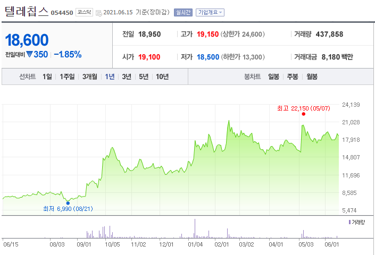Click the 14,807 price axis label
Image resolution: width=375 pixels, height=255 pixels.
click(351, 157)
